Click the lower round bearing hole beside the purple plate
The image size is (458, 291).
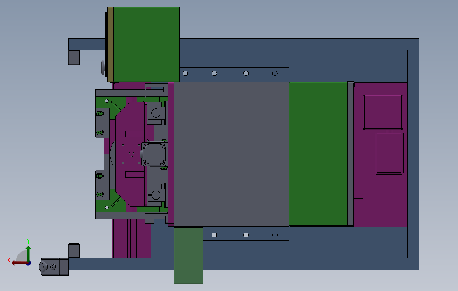(x=156, y=195)
